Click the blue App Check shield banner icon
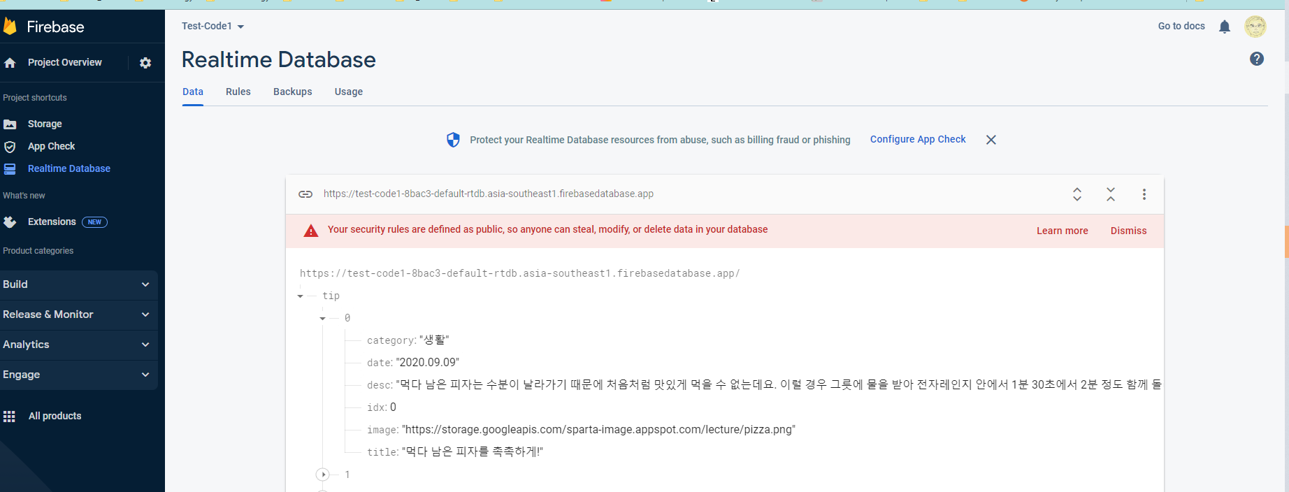 point(453,140)
